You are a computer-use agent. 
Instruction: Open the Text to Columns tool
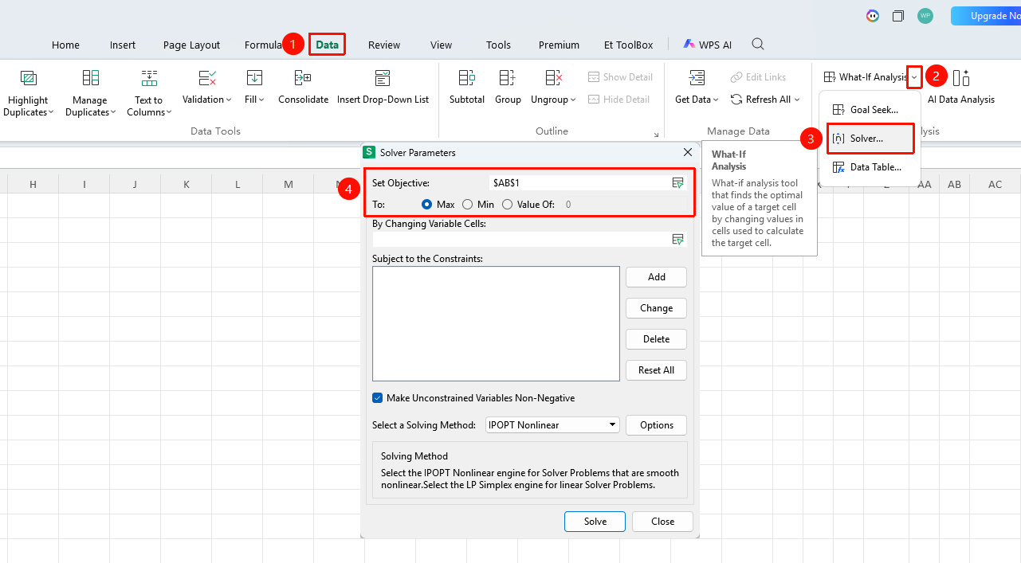(149, 92)
